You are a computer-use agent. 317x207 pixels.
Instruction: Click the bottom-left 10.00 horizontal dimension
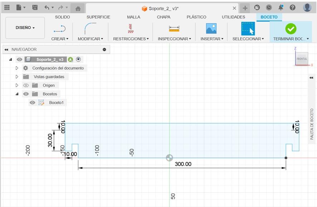[x=70, y=154]
